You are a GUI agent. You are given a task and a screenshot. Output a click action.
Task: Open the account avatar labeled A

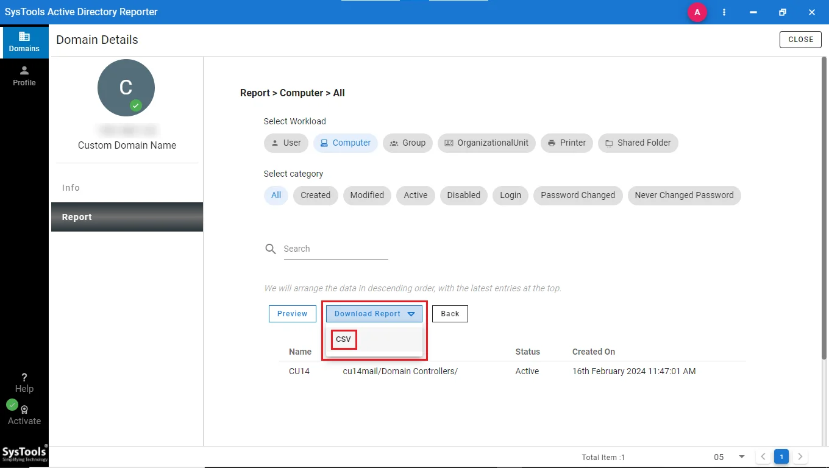tap(697, 12)
